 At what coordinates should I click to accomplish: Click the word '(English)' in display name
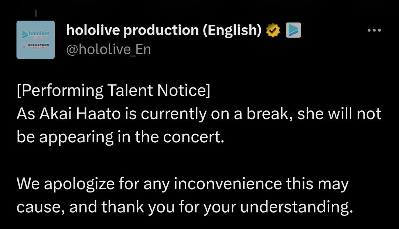click(232, 31)
